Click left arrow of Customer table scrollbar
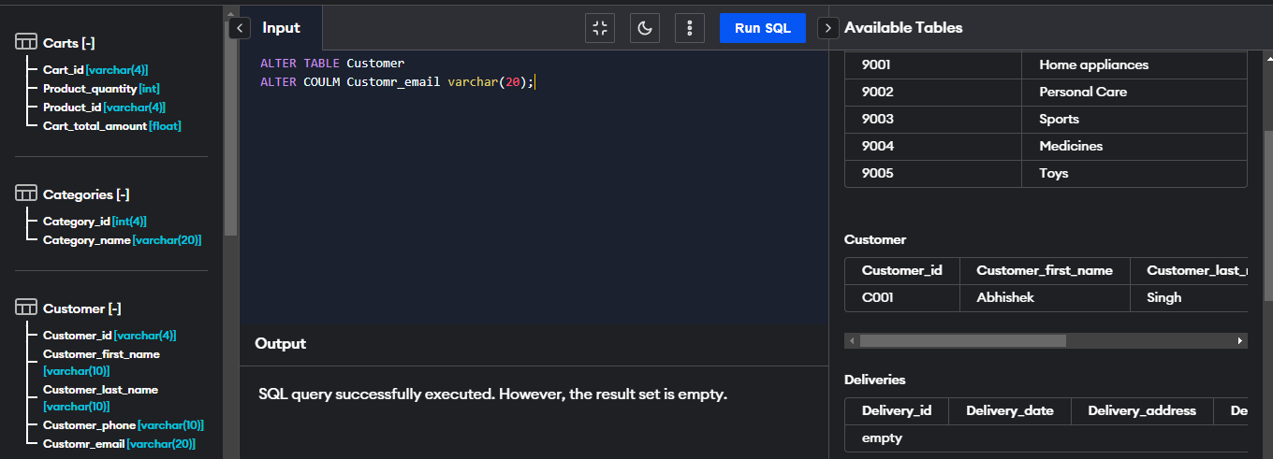This screenshot has width=1273, height=459. click(852, 341)
